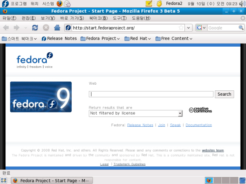Viewport: 246px width, 184px height.
Task: Click the Fedora 9 banner image
Action: (x=41, y=97)
